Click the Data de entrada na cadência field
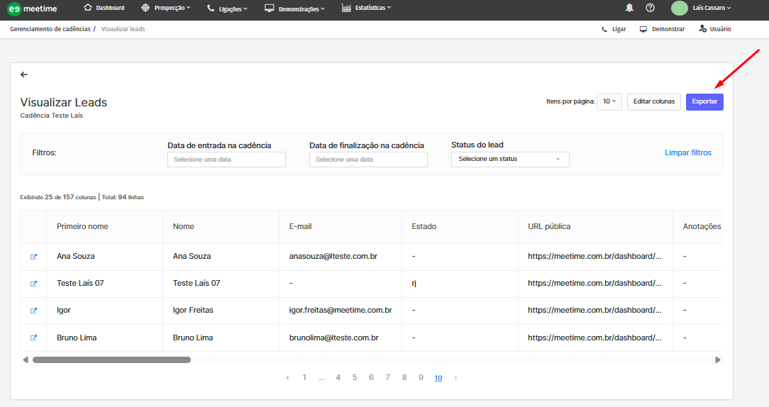 pyautogui.click(x=226, y=160)
